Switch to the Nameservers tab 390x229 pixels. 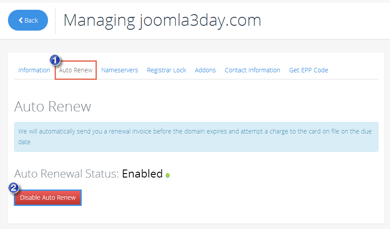(119, 70)
